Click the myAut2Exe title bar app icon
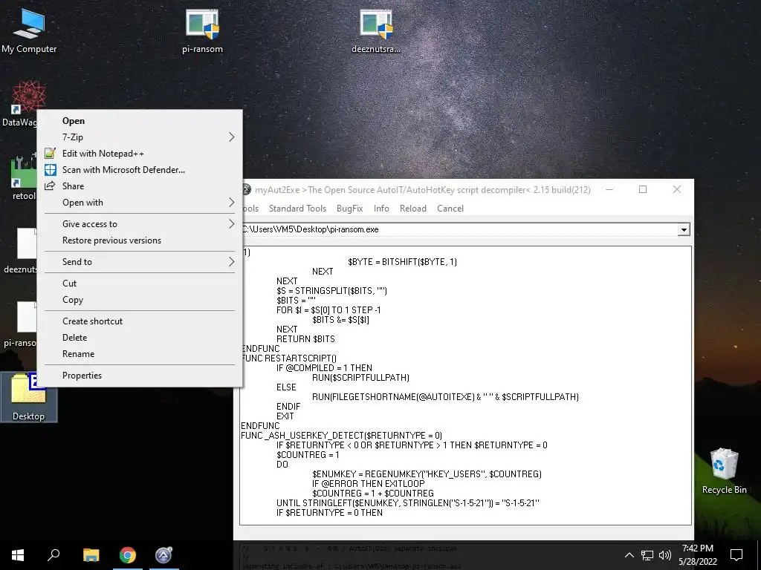This screenshot has width=761, height=570. point(246,189)
